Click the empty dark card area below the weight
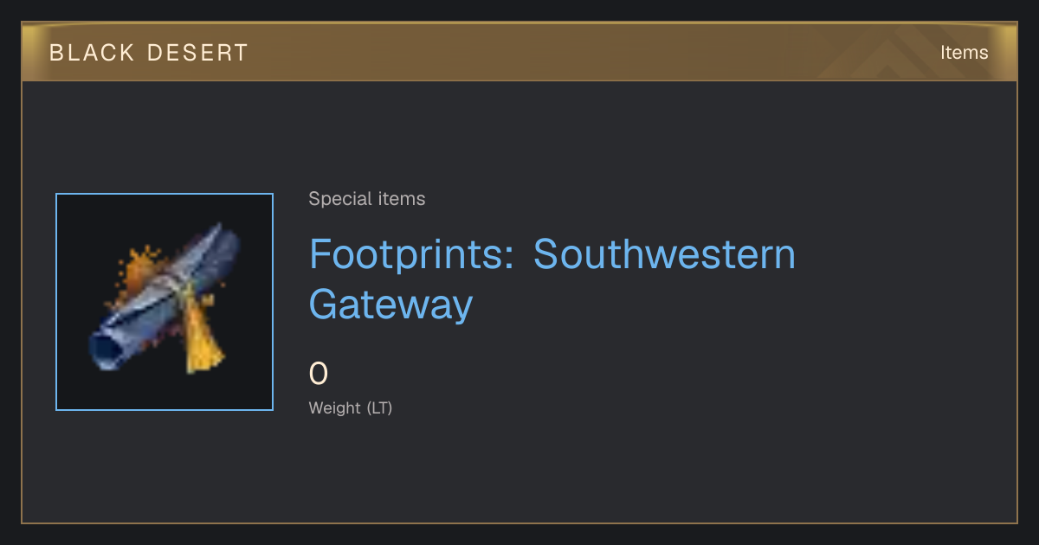The image size is (1039, 545). [x=519, y=471]
